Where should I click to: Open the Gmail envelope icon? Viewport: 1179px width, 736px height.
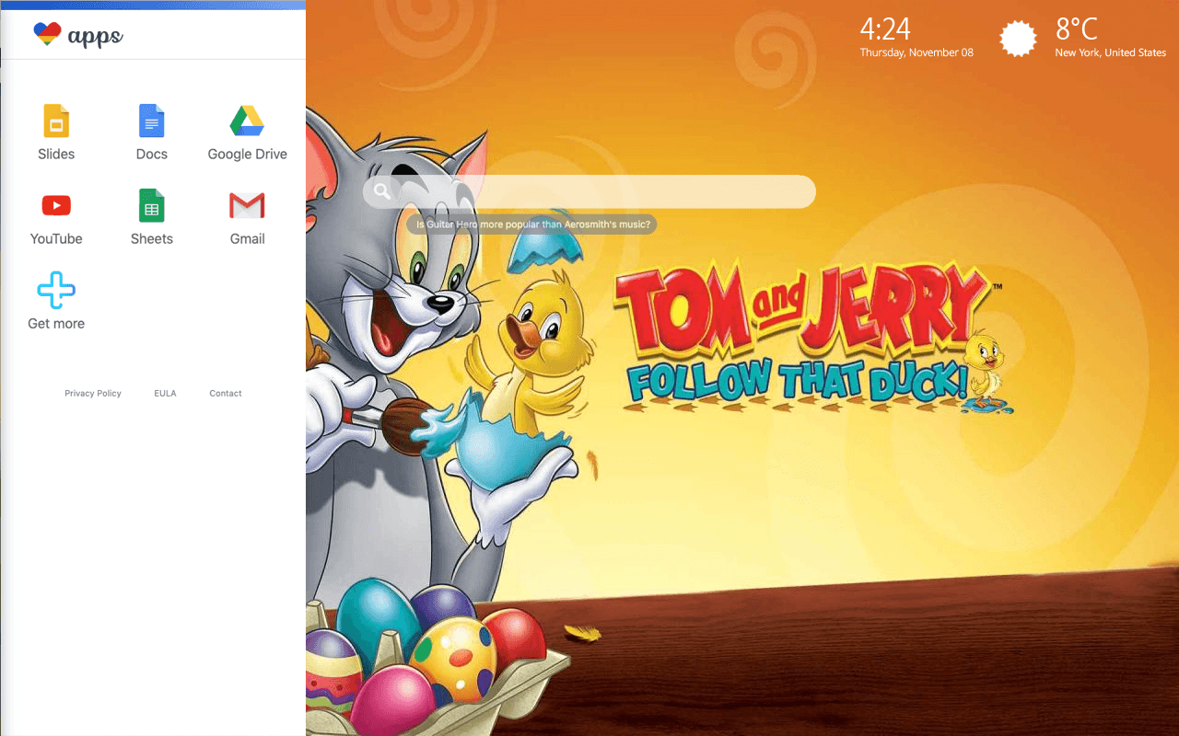247,206
